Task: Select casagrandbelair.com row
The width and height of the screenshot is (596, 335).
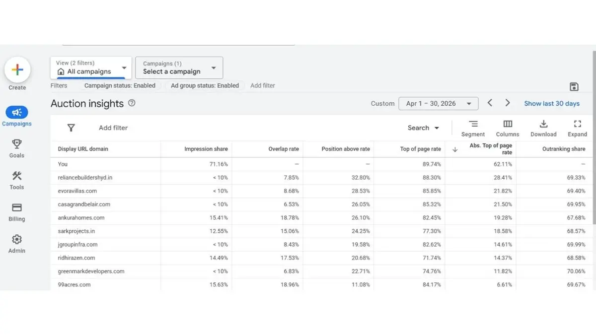Action: coord(321,204)
